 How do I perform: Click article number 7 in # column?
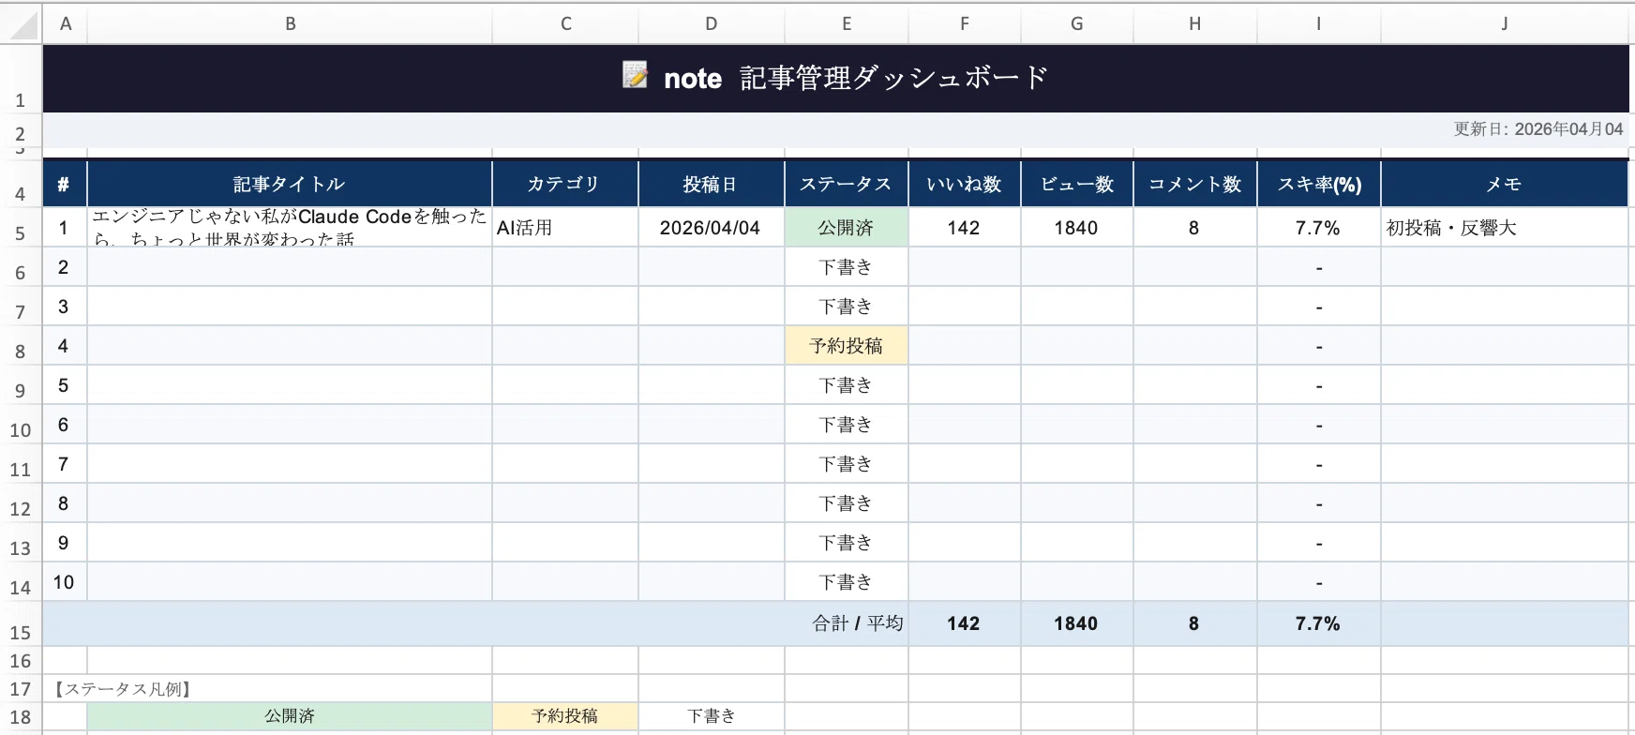[x=65, y=464]
